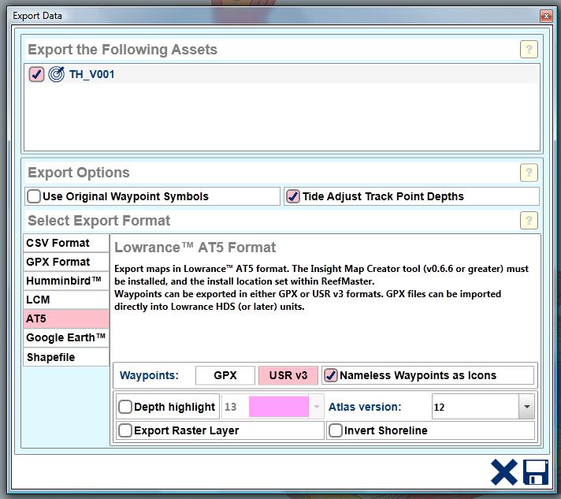Open help for Export the Following Assets
Viewport: 561px width, 499px height.
(x=529, y=50)
